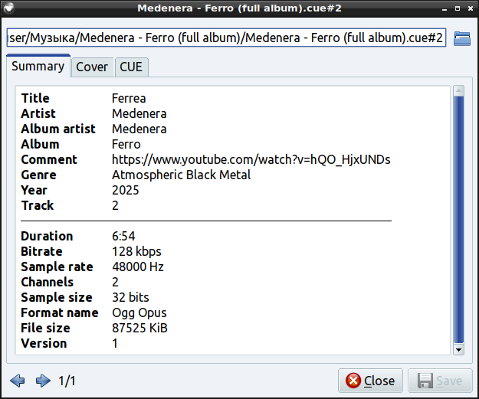
Task: Click the Format name value Ogg Opus
Action: (139, 312)
